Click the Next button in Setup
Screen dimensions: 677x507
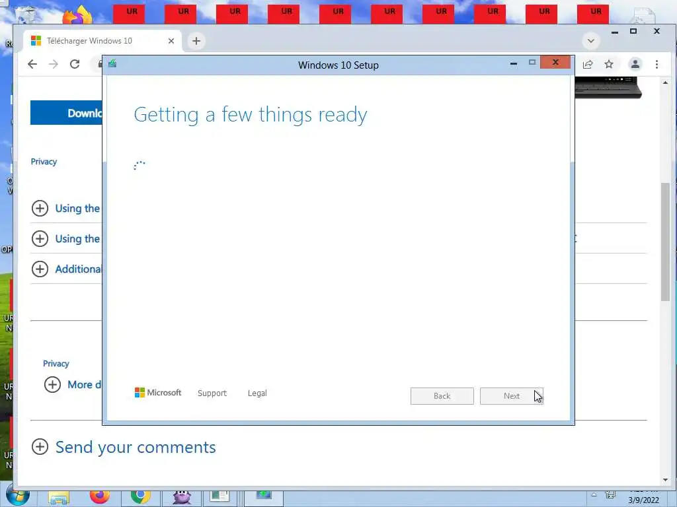[x=512, y=396]
